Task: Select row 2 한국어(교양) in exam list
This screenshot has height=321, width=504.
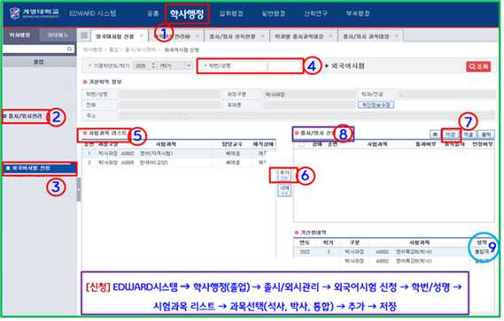Action: 178,163
